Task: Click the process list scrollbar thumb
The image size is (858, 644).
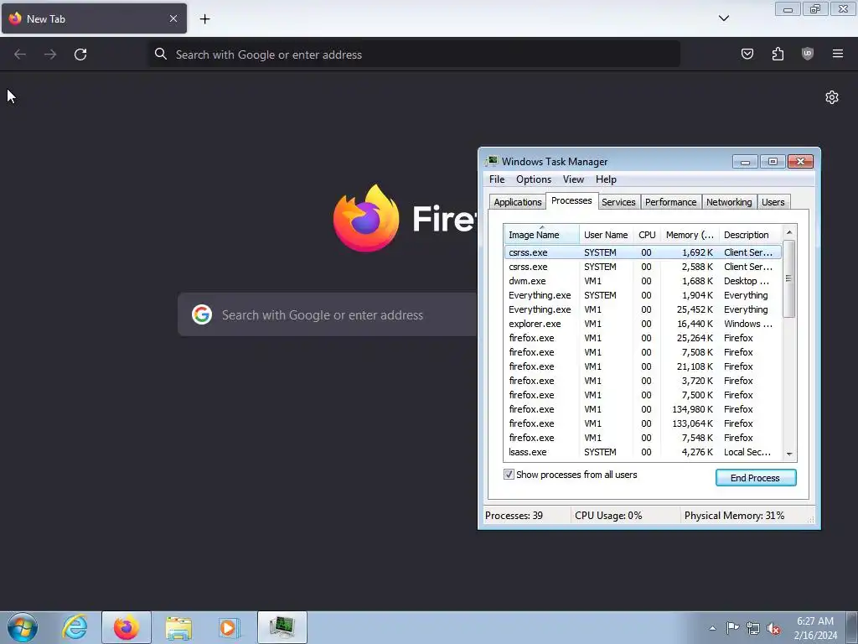Action: (x=789, y=278)
